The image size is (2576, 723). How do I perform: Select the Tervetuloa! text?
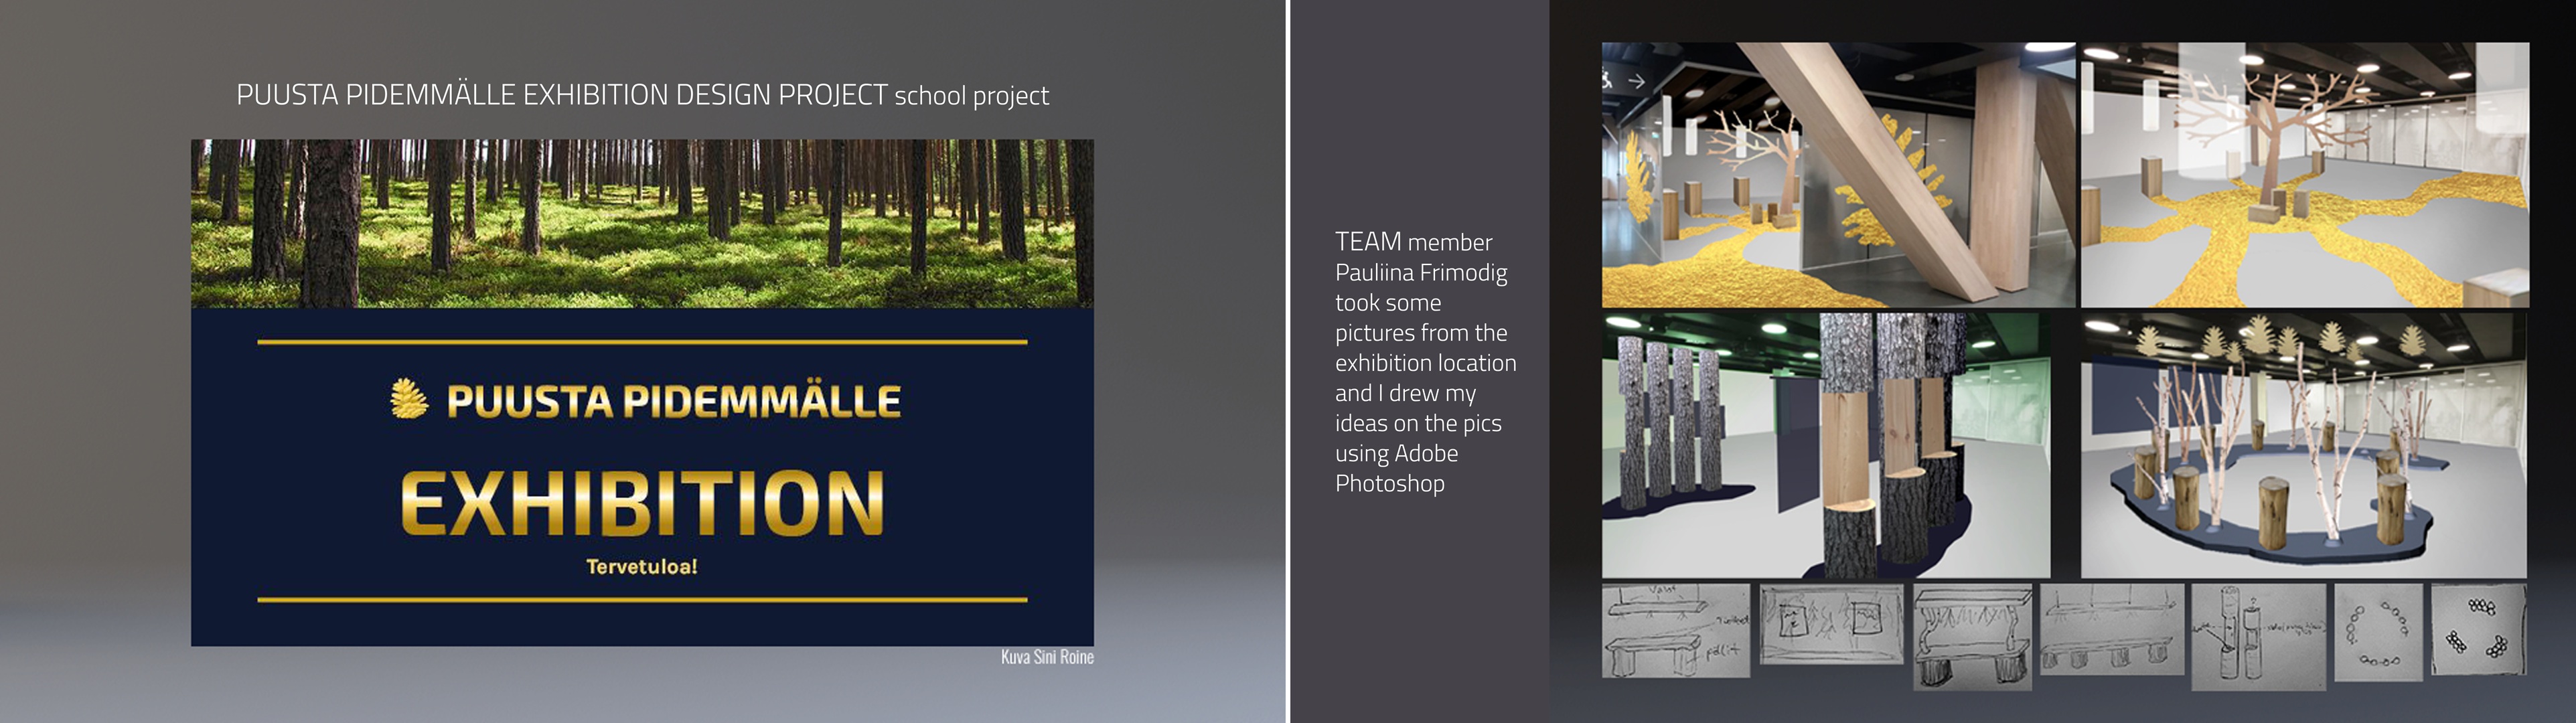coord(642,567)
